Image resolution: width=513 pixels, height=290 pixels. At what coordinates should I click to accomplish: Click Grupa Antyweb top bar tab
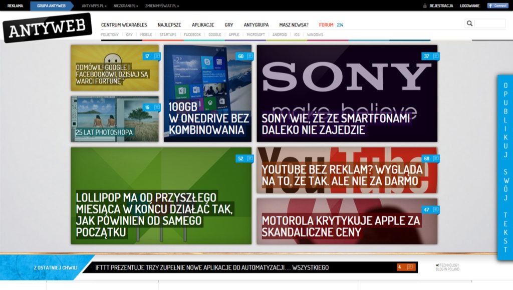(x=51, y=5)
